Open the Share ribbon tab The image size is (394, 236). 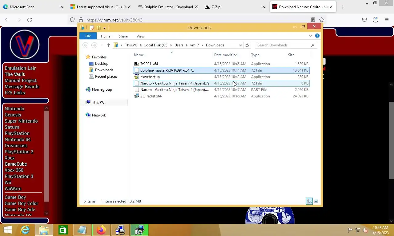tap(123, 36)
